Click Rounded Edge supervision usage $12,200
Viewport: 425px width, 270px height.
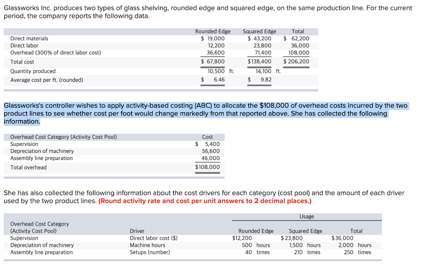(x=242, y=238)
